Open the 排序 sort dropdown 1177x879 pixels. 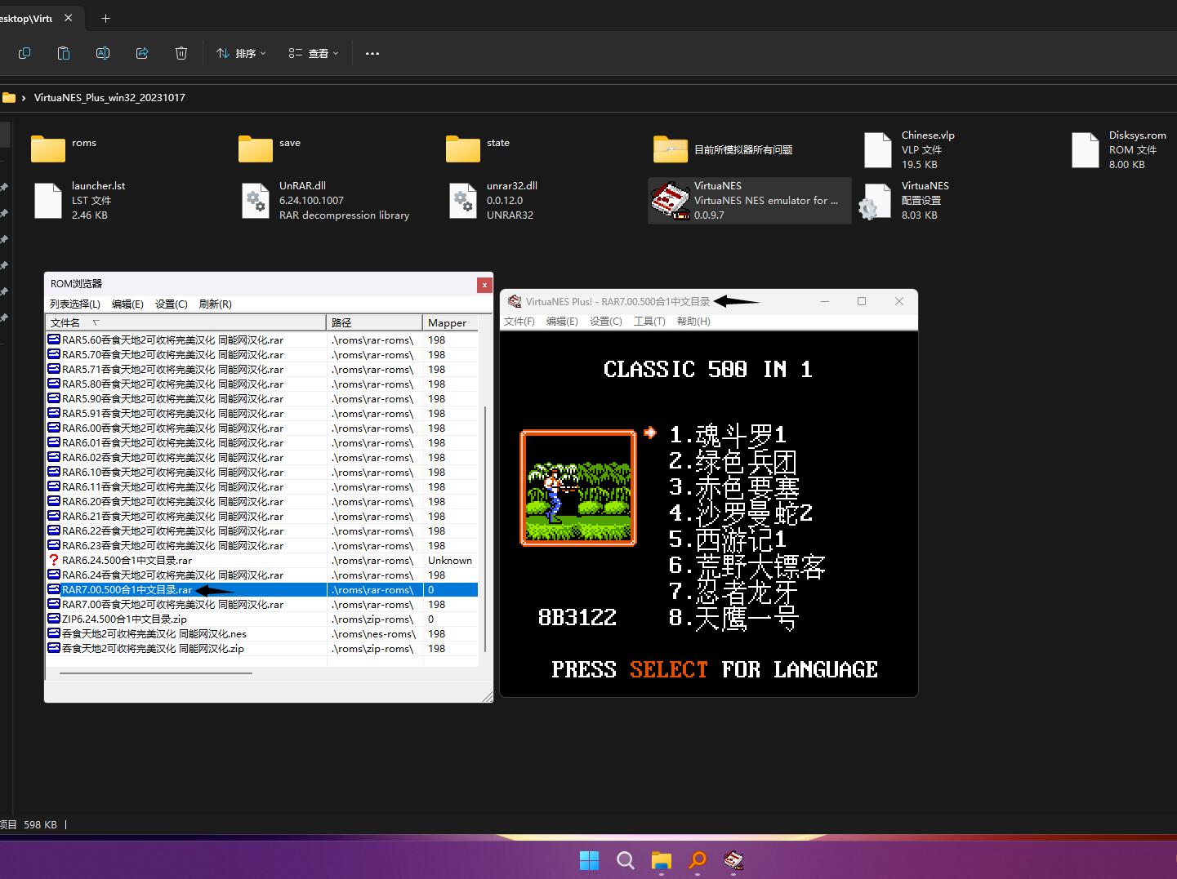click(x=241, y=53)
